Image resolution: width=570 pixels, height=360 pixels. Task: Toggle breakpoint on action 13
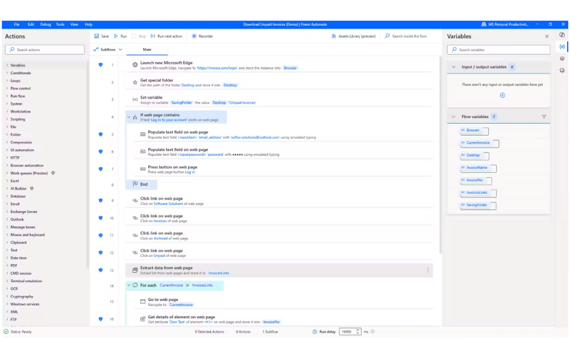[x=101, y=270]
